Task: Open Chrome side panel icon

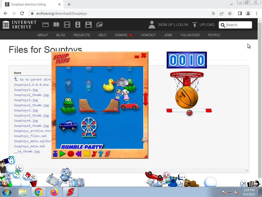Action: pos(240,13)
